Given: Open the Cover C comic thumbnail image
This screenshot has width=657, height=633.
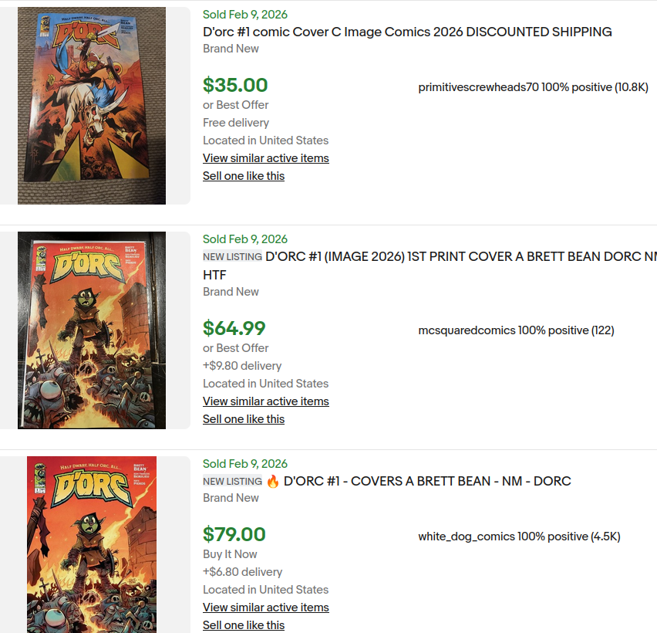Looking at the screenshot, I should pyautogui.click(x=92, y=106).
